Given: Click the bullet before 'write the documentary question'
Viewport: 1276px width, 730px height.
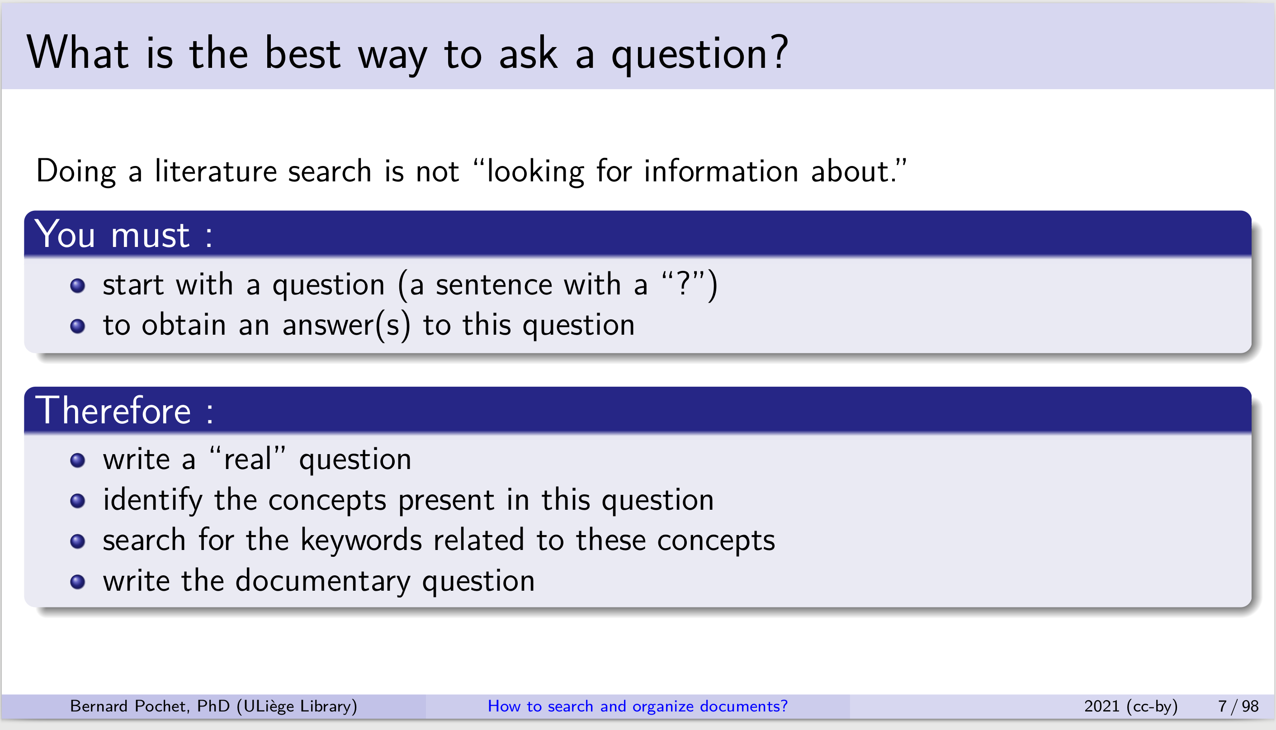Looking at the screenshot, I should tap(78, 582).
